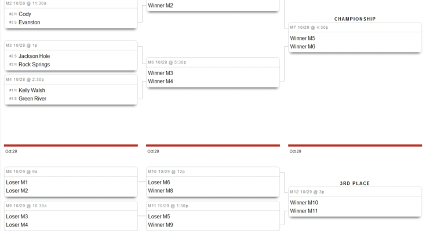
Task: Select the Winner M6 slot
Action: click(303, 47)
